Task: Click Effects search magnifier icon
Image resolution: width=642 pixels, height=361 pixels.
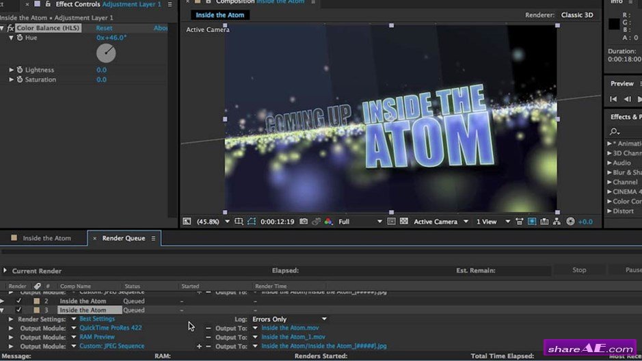Action: (x=614, y=131)
